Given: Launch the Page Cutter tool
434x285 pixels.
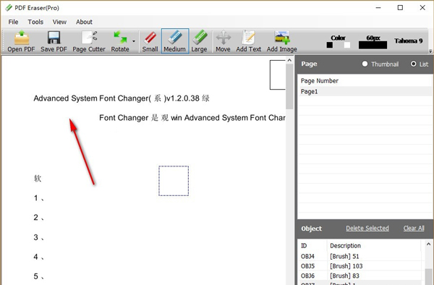Looking at the screenshot, I should [x=89, y=41].
